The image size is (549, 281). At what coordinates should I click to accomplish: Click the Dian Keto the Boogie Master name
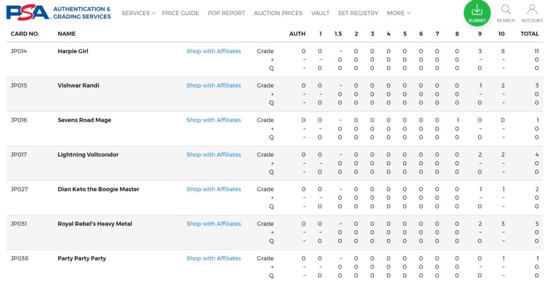pos(99,189)
